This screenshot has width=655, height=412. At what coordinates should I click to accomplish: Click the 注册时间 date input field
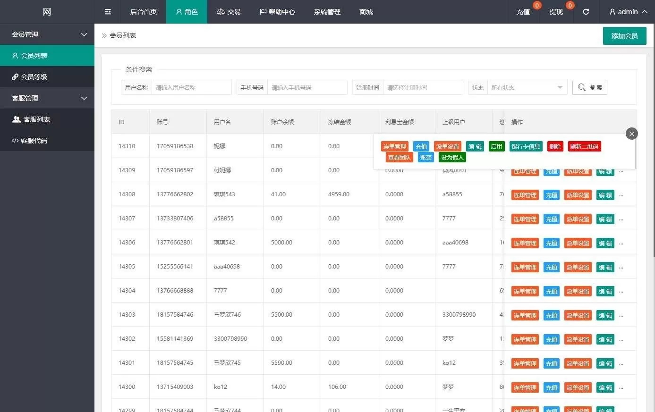click(423, 87)
